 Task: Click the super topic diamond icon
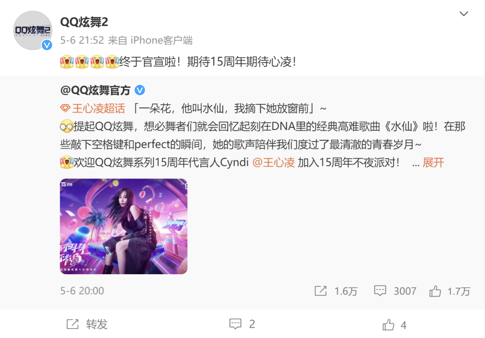(x=65, y=109)
